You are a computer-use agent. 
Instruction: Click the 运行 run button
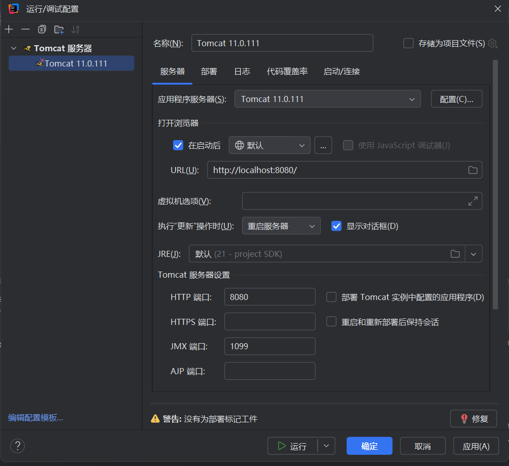coord(292,446)
